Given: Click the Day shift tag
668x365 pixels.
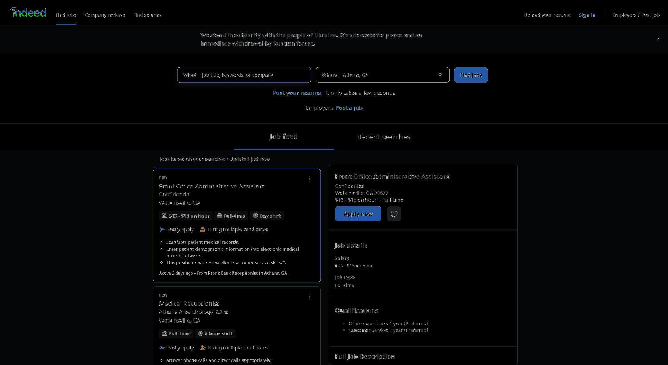Looking at the screenshot, I should [267, 216].
